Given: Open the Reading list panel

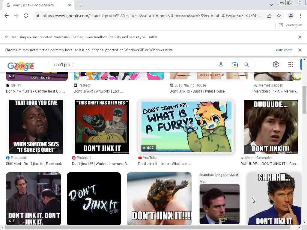Looking at the screenshot, I should point(291,25).
